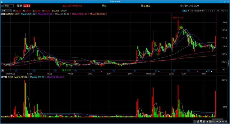Image resolution: width=230 pixels, height=124 pixels.
Task: Select the adjusted monthly (還月) button
Action: tap(203, 11)
